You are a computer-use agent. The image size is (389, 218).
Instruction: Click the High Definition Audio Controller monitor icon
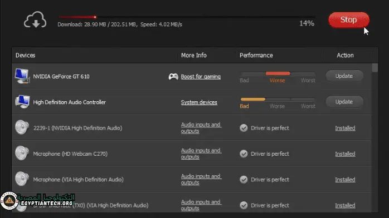click(22, 102)
